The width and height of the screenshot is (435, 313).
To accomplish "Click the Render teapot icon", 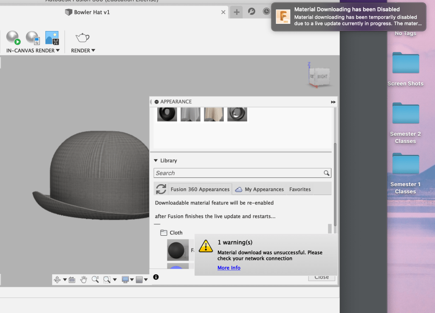I will pos(82,37).
